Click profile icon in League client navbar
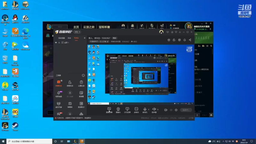Image resolution: width=256 pixels, height=144 pixels. tap(123, 26)
